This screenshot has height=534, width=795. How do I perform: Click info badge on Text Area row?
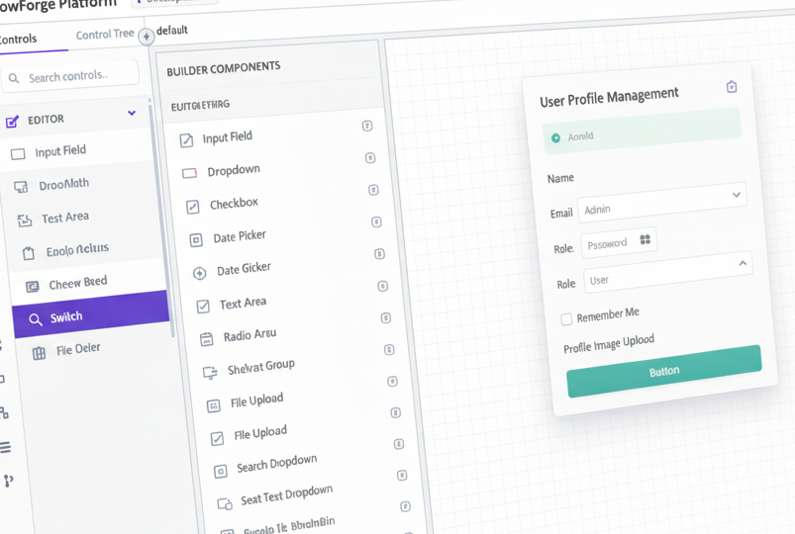(383, 286)
